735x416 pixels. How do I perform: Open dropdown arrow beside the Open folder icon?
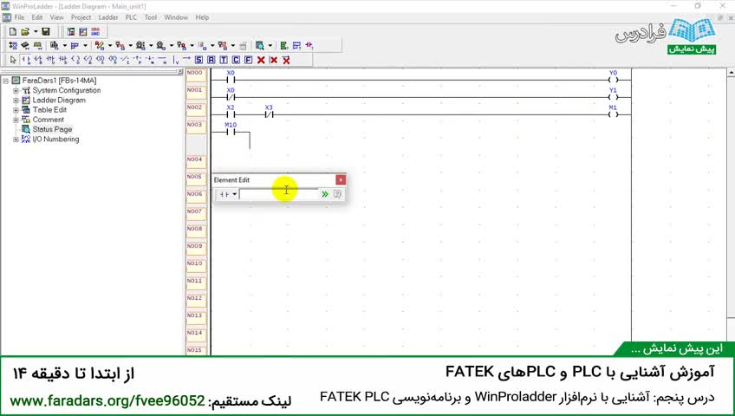pos(36,32)
